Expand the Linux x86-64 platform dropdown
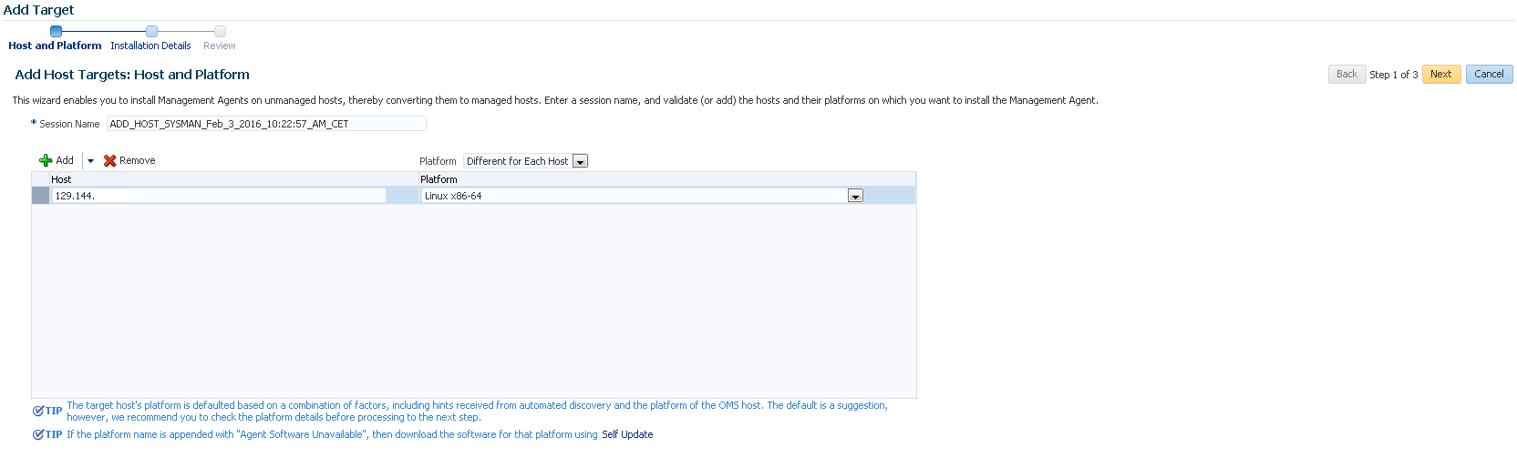 pos(855,196)
